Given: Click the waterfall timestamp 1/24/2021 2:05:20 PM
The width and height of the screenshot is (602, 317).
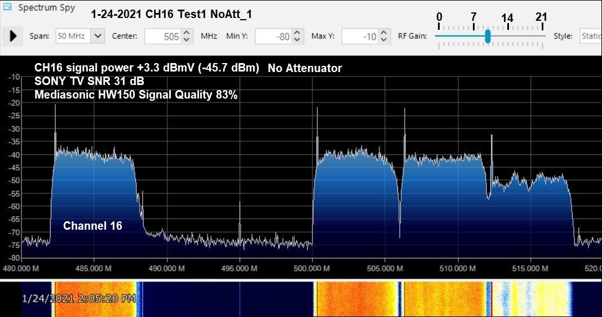Looking at the screenshot, I should tap(79, 298).
